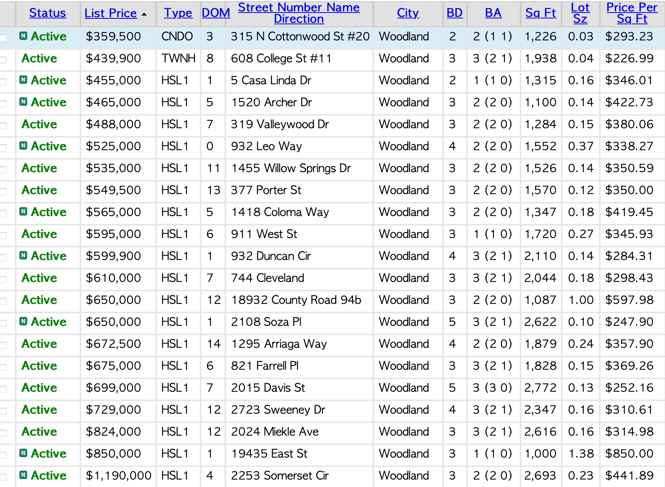Click the 1.38 lot size value
This screenshot has height=487, width=665.
click(581, 454)
